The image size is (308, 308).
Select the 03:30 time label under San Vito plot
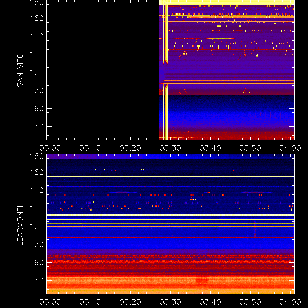170,148
